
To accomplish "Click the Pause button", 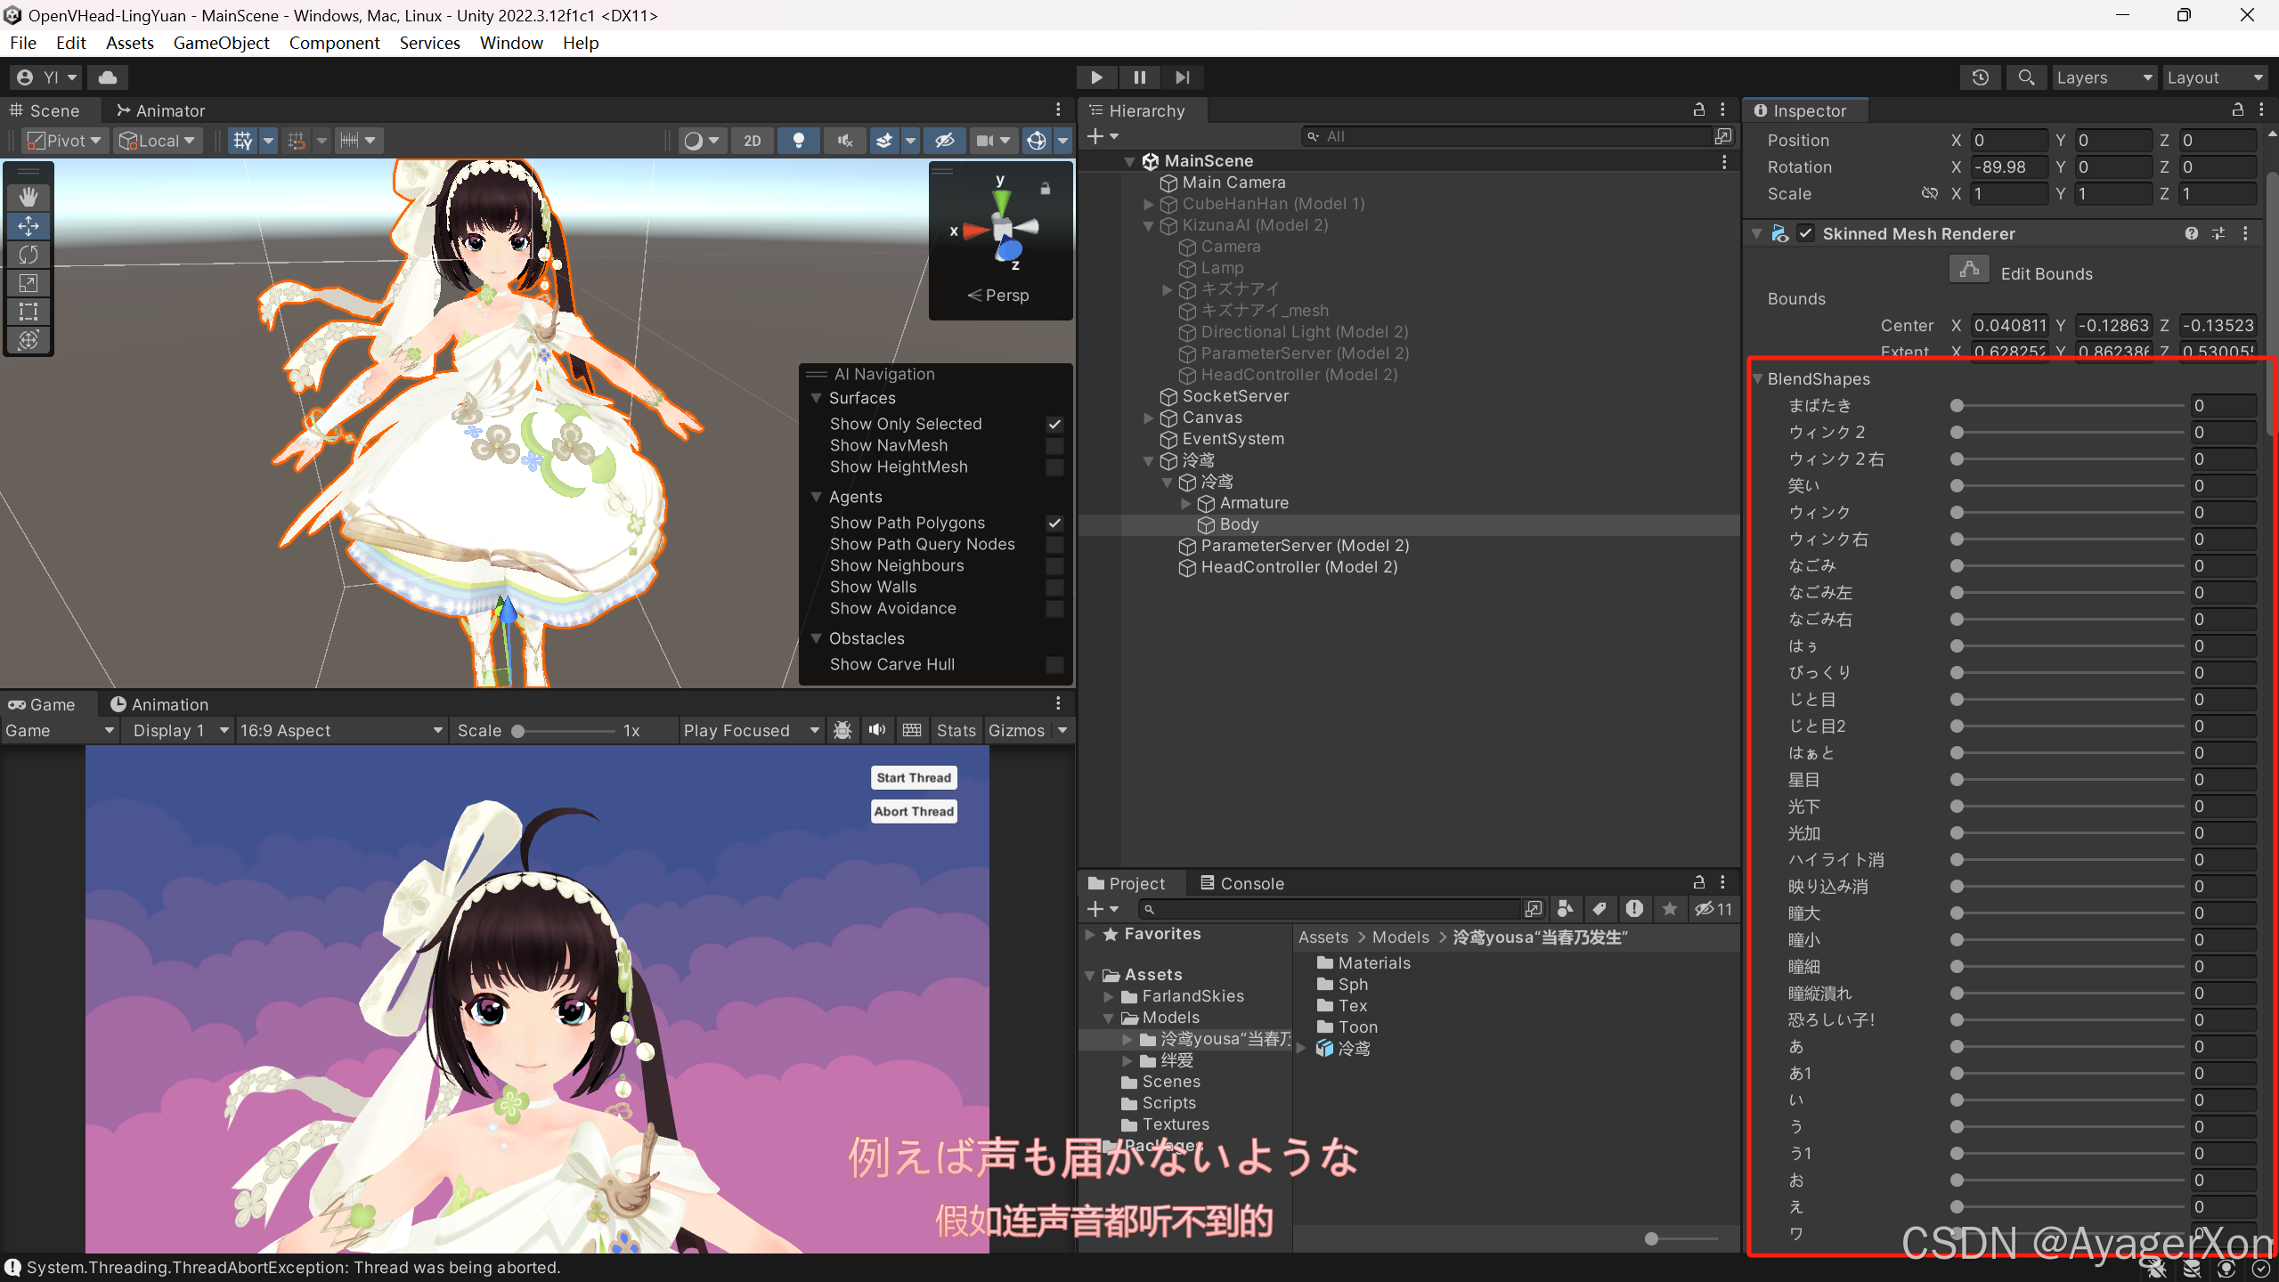I will (1139, 77).
